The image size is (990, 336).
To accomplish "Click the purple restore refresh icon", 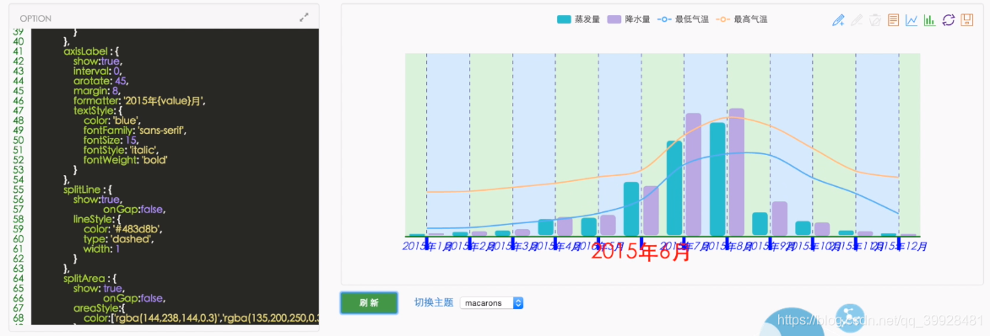I will coord(948,20).
